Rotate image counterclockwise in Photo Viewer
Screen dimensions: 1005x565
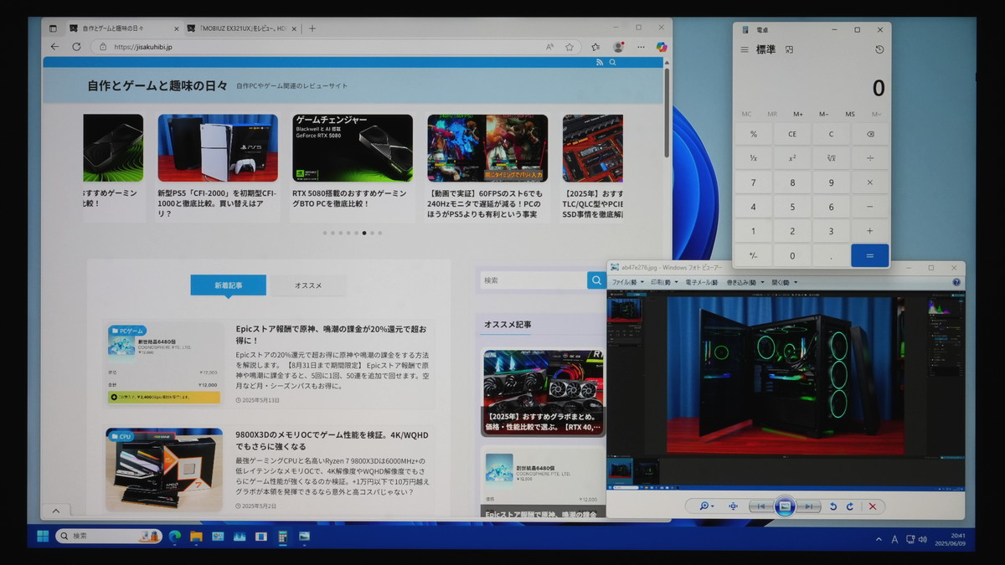833,506
